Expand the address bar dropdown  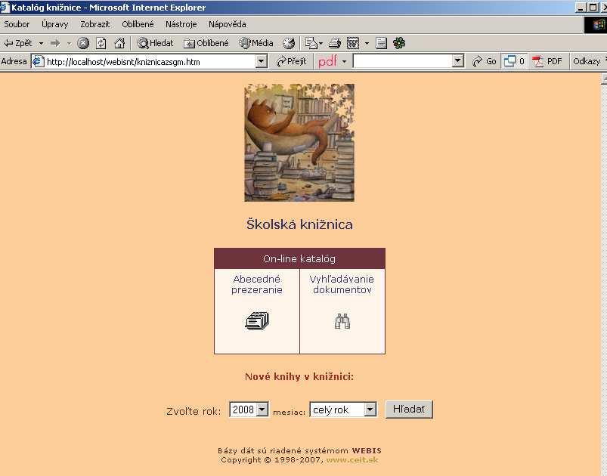[x=262, y=61]
